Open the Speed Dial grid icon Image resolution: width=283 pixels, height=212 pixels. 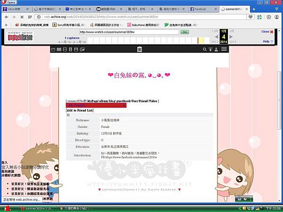pos(30,17)
